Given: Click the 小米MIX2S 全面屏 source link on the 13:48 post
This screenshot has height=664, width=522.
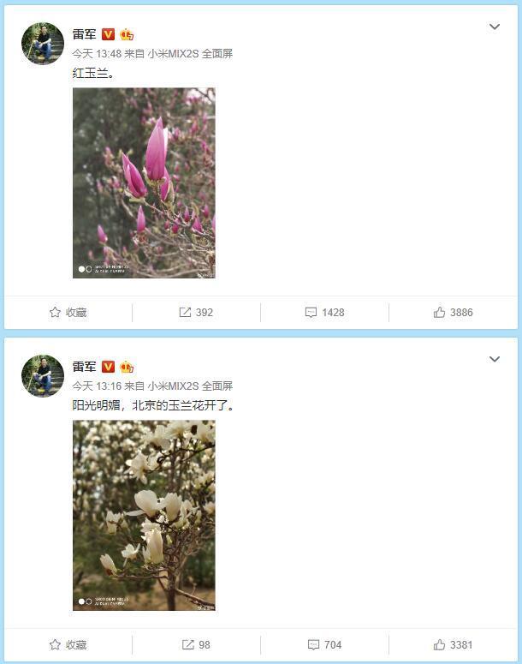Looking at the screenshot, I should (190, 54).
